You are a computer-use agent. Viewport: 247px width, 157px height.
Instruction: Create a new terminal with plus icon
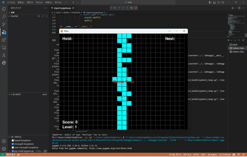(x=228, y=40)
